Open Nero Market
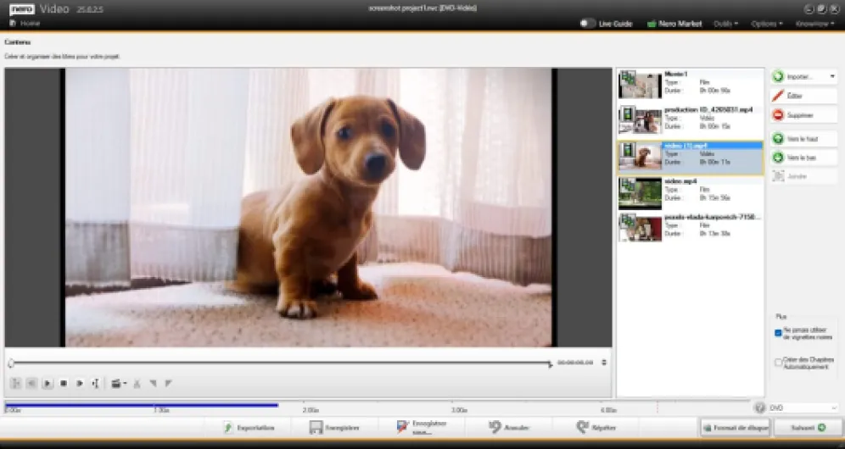The image size is (845, 449). point(674,24)
